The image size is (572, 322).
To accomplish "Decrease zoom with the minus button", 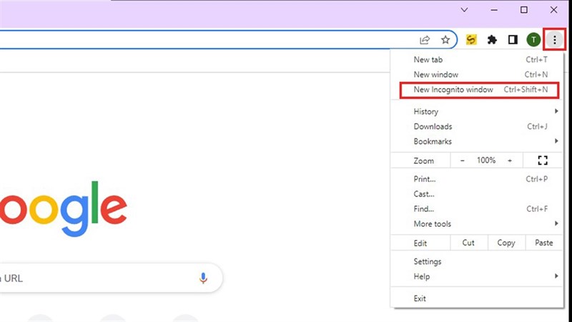I will tap(462, 160).
